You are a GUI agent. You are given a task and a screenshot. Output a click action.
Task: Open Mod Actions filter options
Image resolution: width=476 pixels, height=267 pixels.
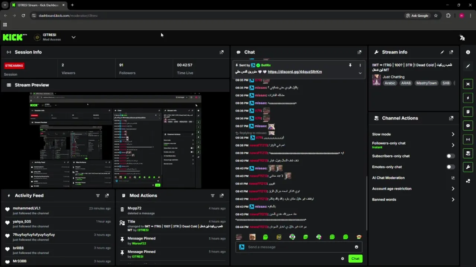[213, 195]
